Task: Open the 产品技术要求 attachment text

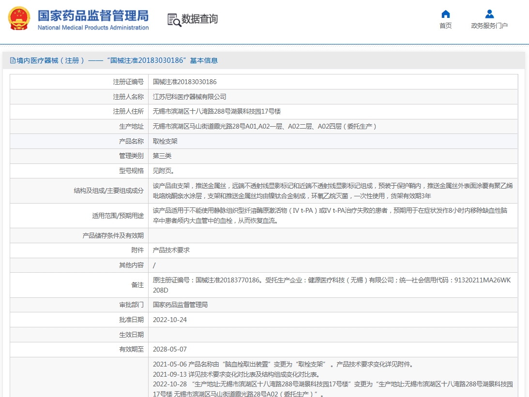Action: click(x=171, y=250)
